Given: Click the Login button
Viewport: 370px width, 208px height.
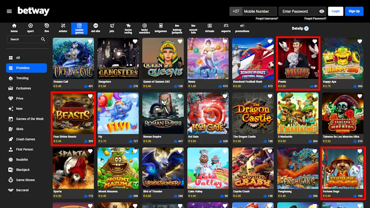Looking at the screenshot, I should pos(335,11).
